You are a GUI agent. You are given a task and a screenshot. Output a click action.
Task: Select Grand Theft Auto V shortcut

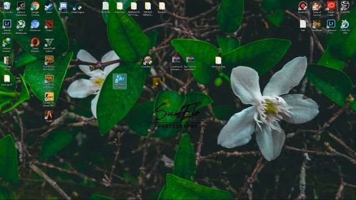(x=49, y=45)
